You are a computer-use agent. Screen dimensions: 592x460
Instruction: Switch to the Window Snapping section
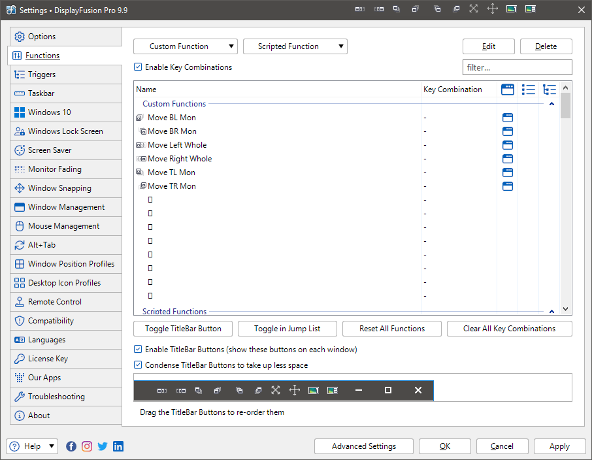(59, 188)
